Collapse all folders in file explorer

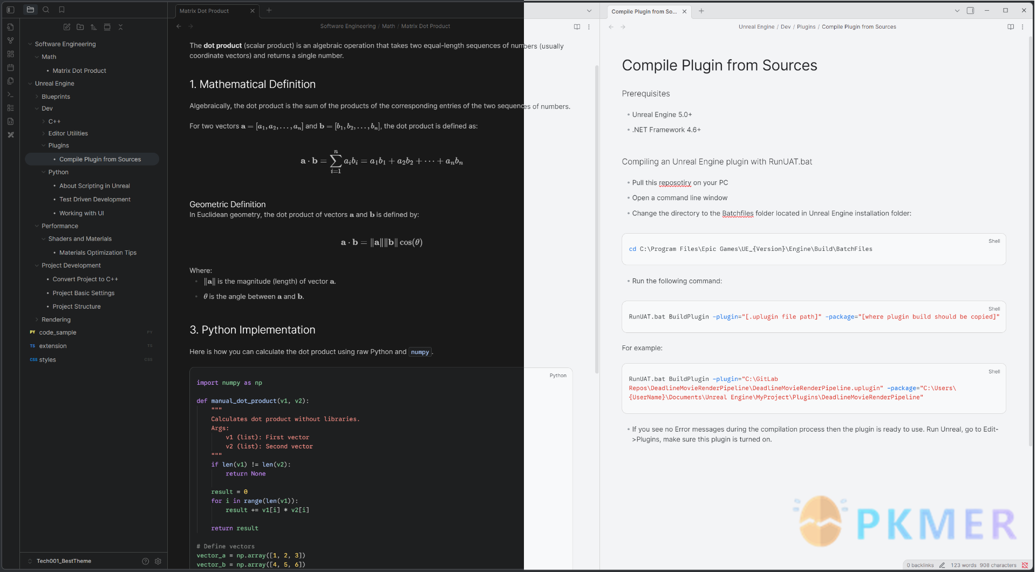(120, 27)
